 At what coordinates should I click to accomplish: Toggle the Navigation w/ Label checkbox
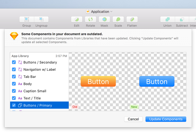click(14, 70)
